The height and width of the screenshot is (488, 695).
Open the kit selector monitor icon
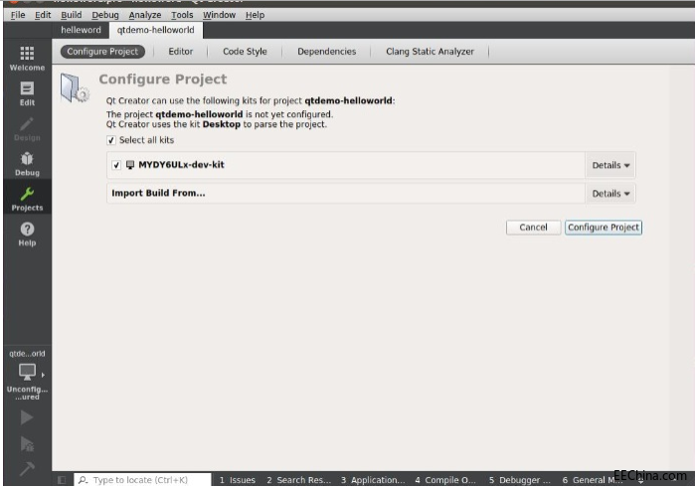pyautogui.click(x=27, y=372)
